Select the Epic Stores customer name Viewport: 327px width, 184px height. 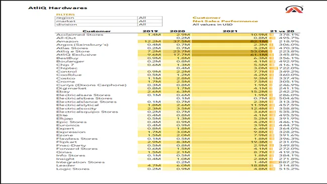(x=71, y=122)
